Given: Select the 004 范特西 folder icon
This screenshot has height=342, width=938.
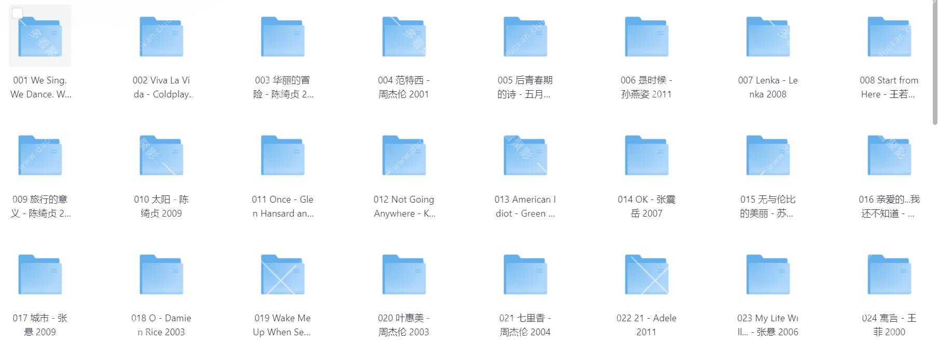Looking at the screenshot, I should (404, 37).
